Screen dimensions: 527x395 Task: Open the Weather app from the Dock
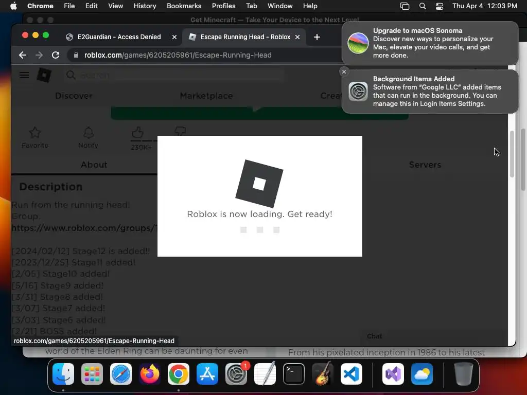pos(422,374)
